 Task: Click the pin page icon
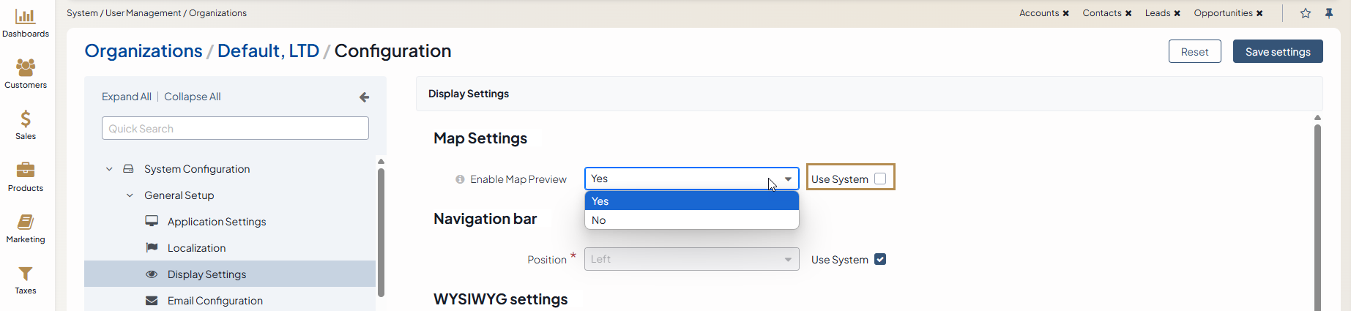pos(1329,13)
